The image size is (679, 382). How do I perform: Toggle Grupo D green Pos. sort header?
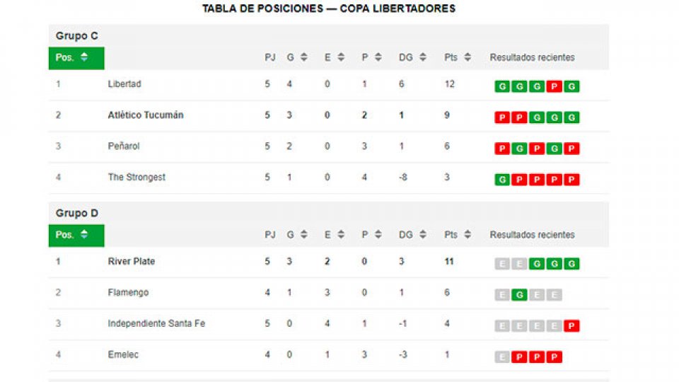[76, 236]
